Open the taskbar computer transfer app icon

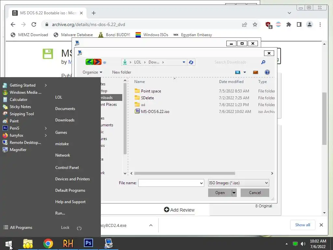point(109,243)
